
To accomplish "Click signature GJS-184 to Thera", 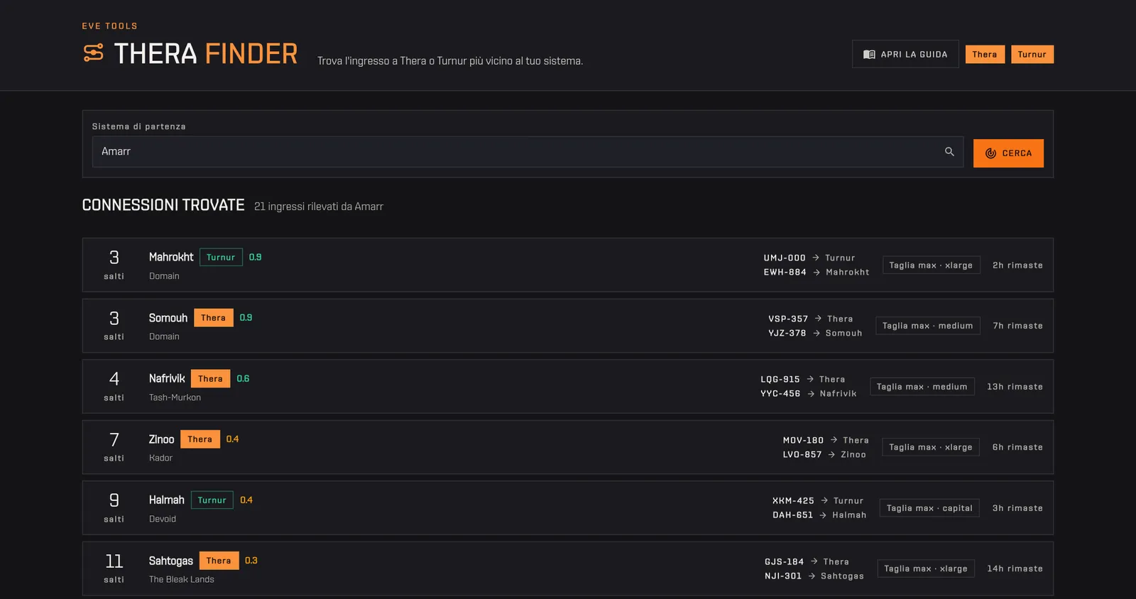I will (x=807, y=561).
